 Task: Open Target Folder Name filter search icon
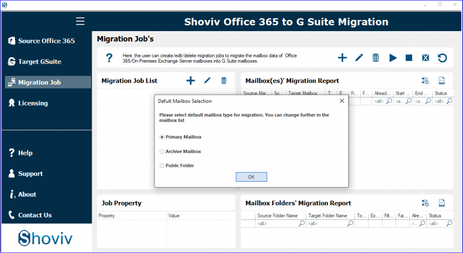350,224
